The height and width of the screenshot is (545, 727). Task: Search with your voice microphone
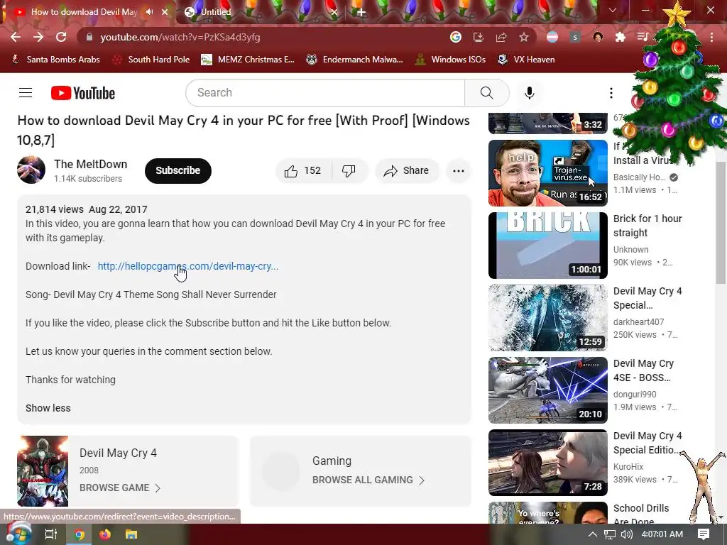(x=530, y=93)
